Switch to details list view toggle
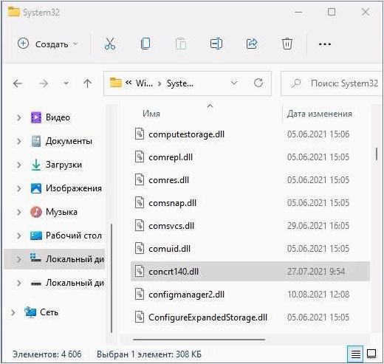The image size is (384, 364). click(x=355, y=354)
